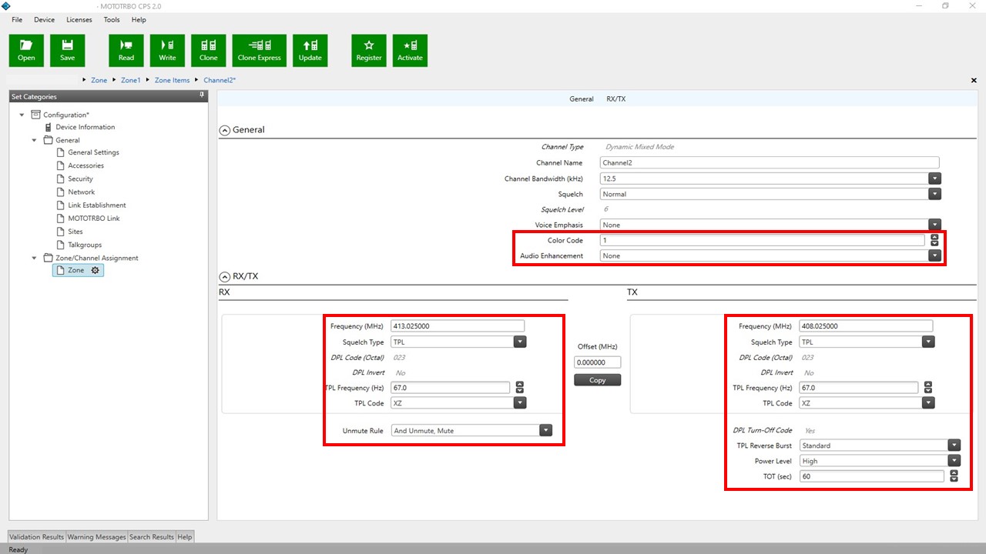Open Clone Express

259,50
